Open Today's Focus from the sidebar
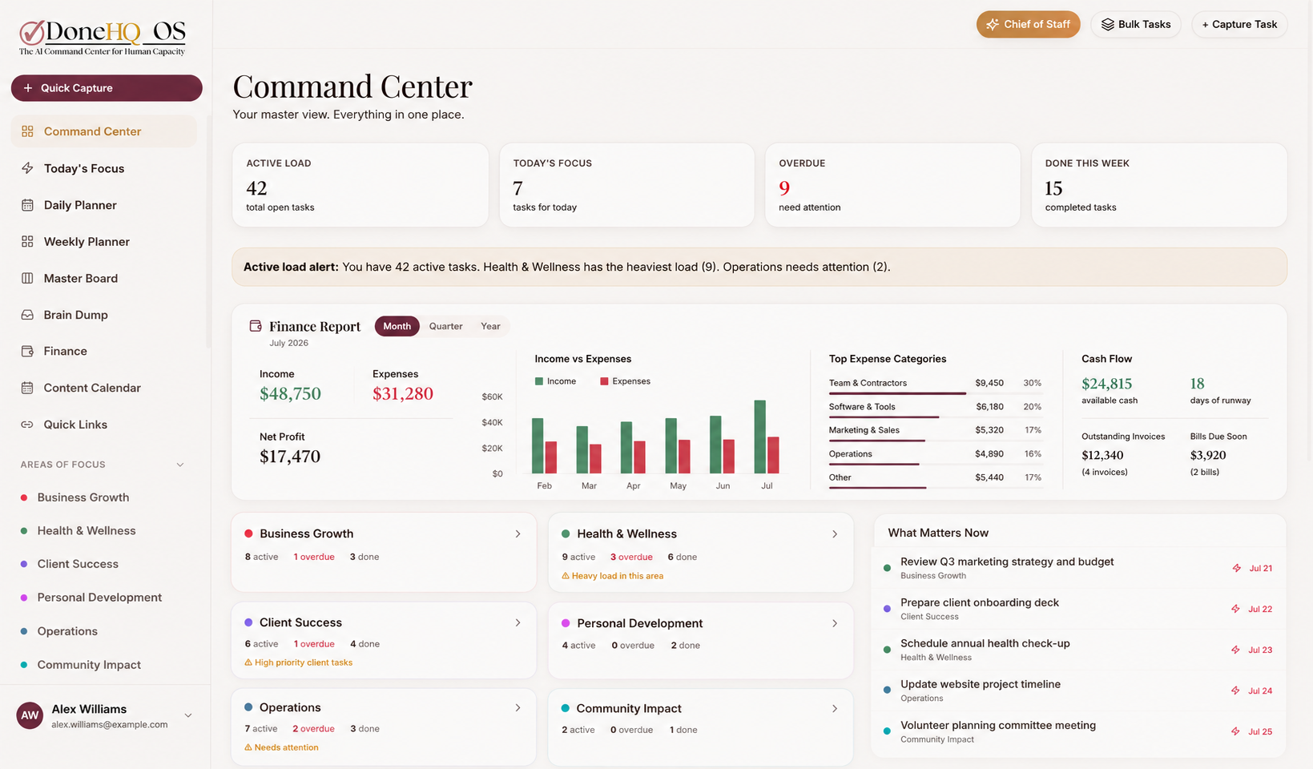The width and height of the screenshot is (1313, 769). [103, 168]
